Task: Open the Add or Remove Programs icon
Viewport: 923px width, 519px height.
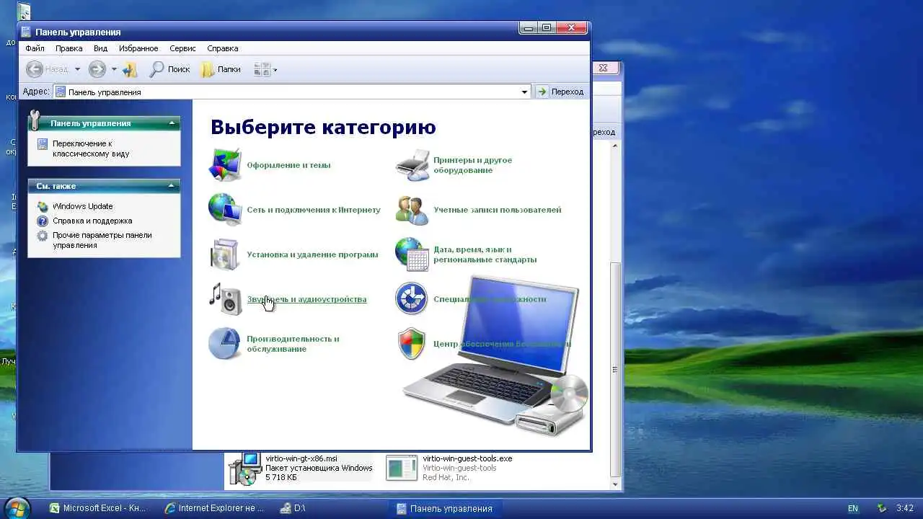Action: click(224, 254)
